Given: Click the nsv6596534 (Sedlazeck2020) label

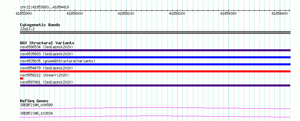Looking at the screenshot, I should 47,47.
